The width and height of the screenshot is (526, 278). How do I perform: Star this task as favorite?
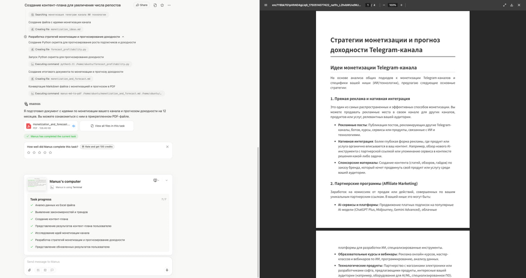pyautogui.click(x=162, y=5)
